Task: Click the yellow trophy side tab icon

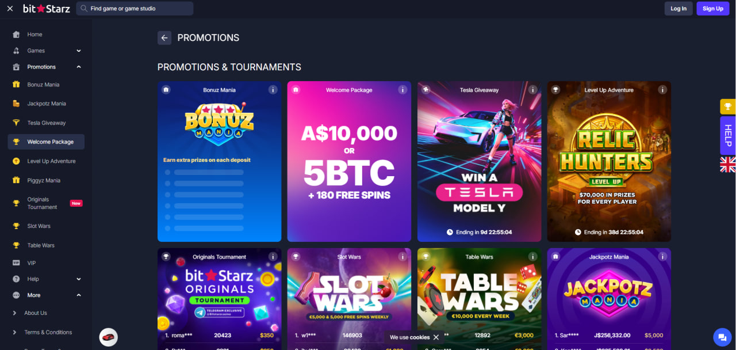Action: 728,106
